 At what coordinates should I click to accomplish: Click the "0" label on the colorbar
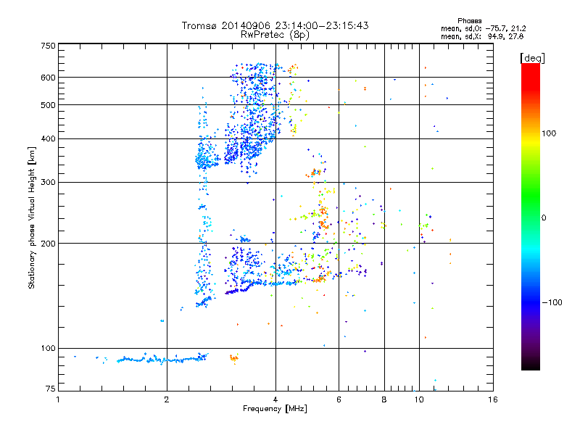point(543,218)
